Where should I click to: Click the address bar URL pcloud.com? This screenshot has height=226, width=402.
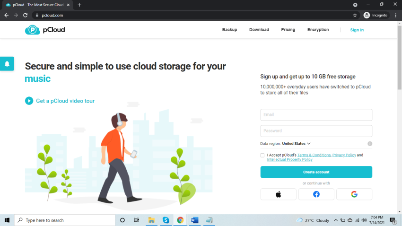pyautogui.click(x=52, y=15)
